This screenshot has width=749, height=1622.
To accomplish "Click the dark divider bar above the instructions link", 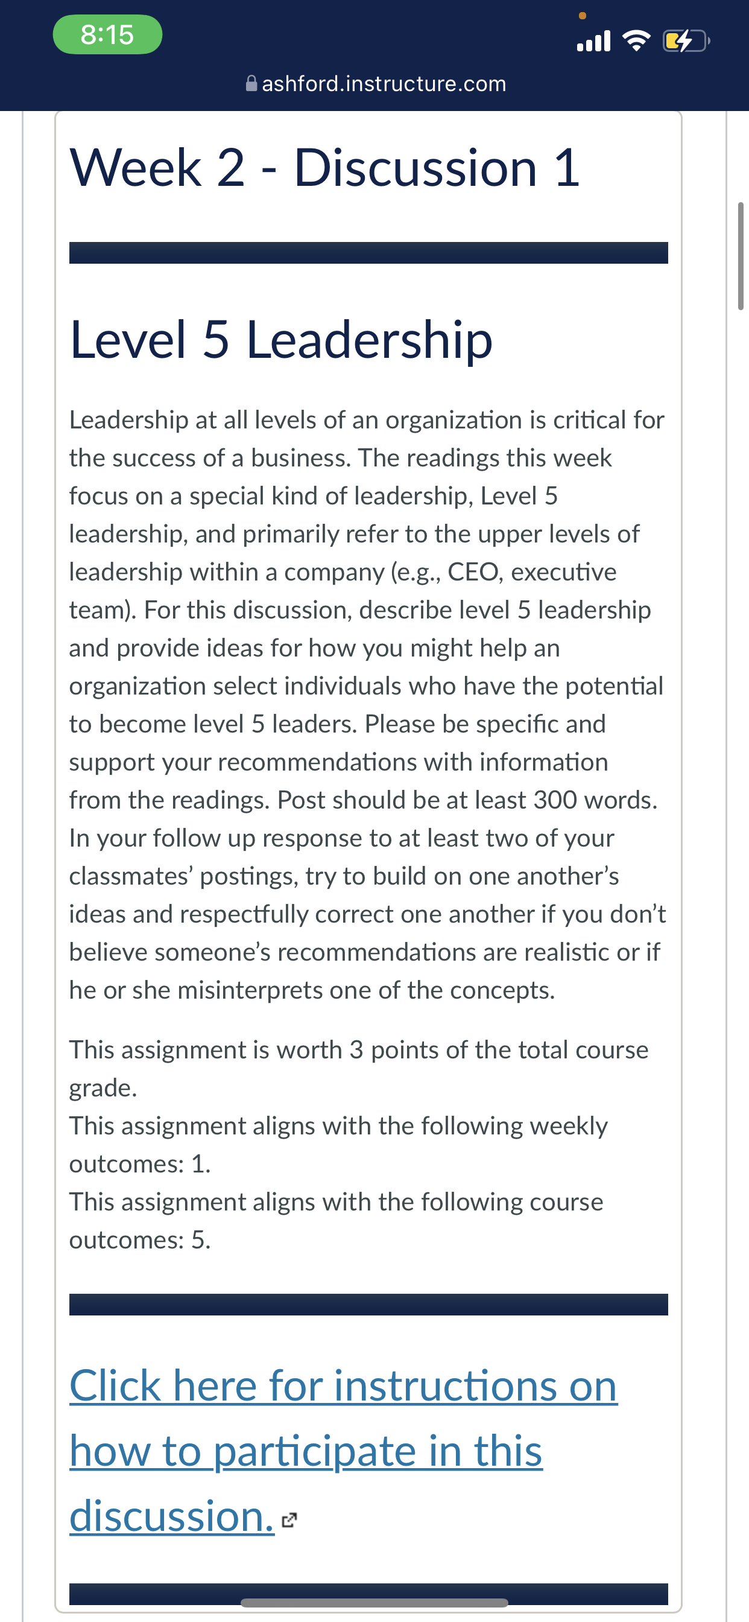I will 369,1305.
